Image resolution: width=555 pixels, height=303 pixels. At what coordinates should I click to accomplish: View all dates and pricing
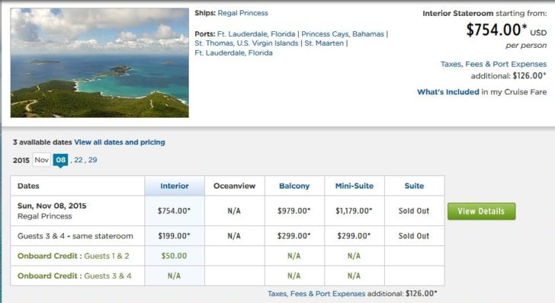[x=120, y=142]
